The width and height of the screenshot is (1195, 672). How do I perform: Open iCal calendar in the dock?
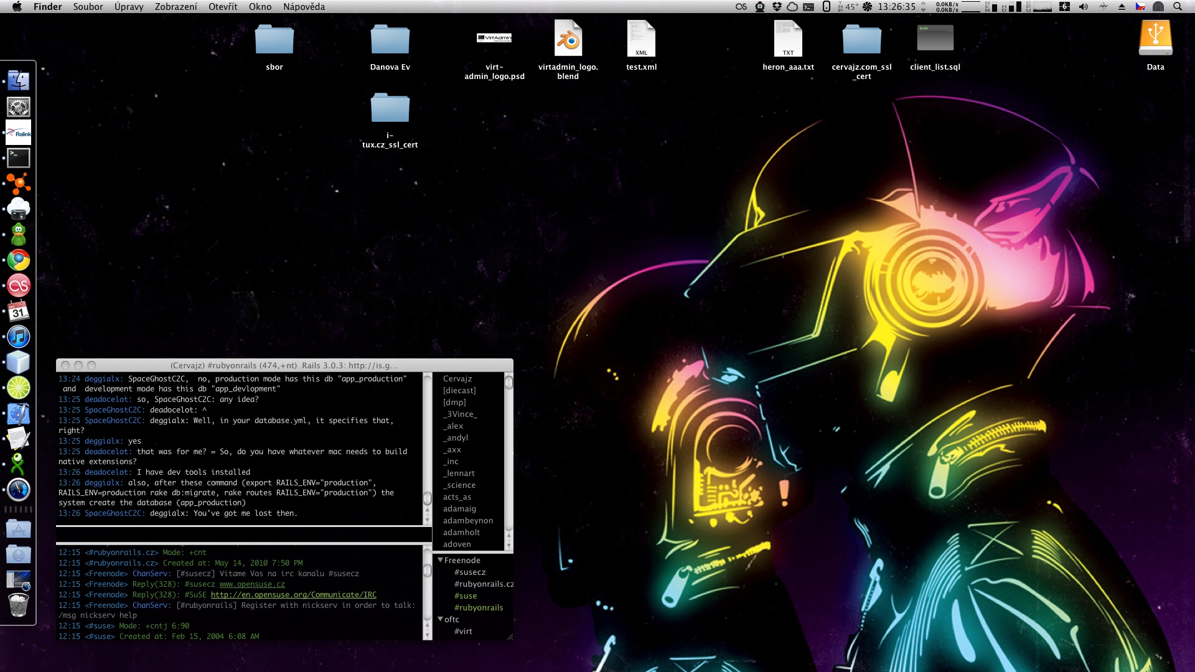(18, 311)
